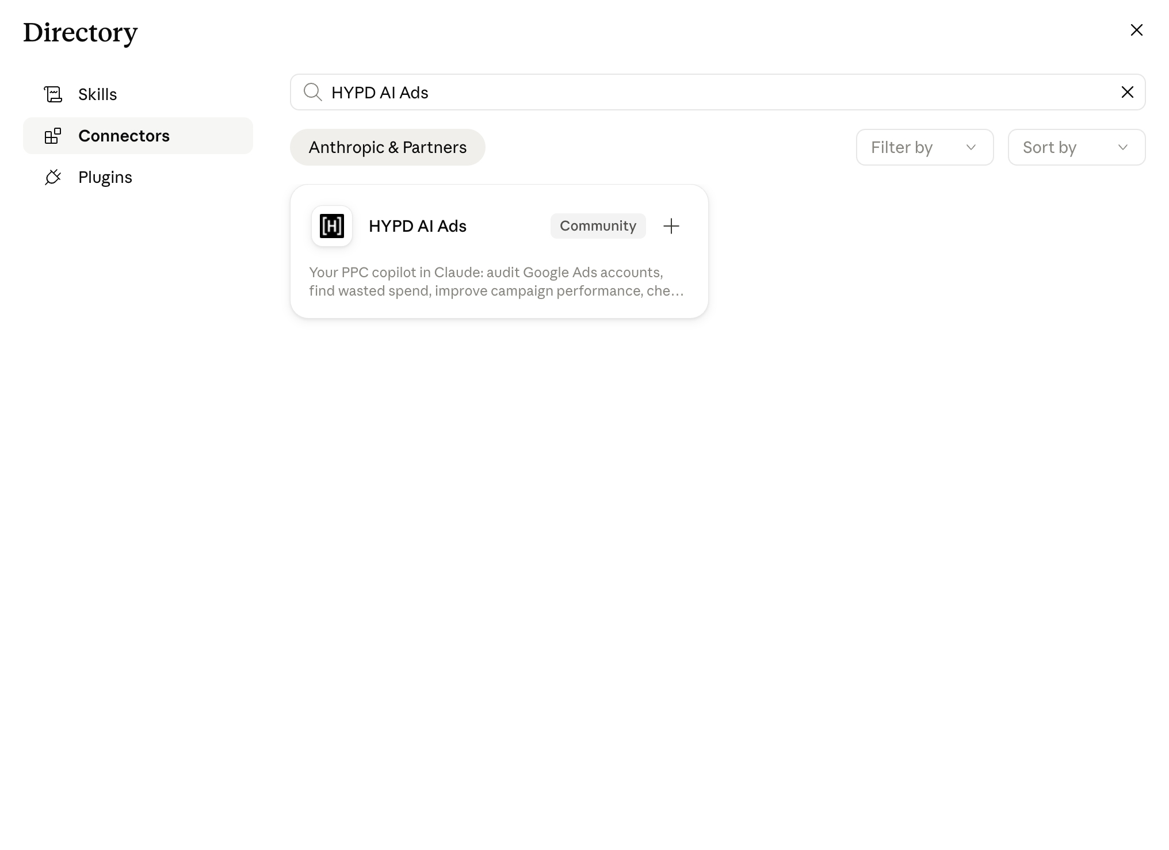1169x850 pixels.
Task: Click the PPC copilot description text
Action: coord(496,282)
